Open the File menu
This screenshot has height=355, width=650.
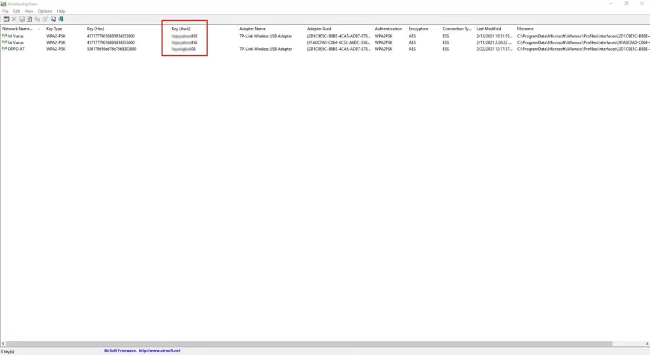click(x=5, y=11)
